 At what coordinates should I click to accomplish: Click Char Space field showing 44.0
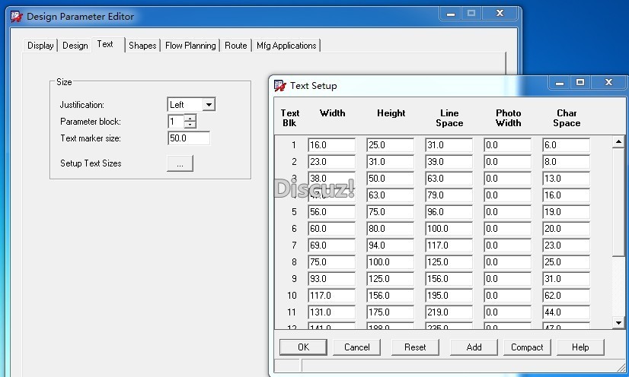[x=566, y=312]
